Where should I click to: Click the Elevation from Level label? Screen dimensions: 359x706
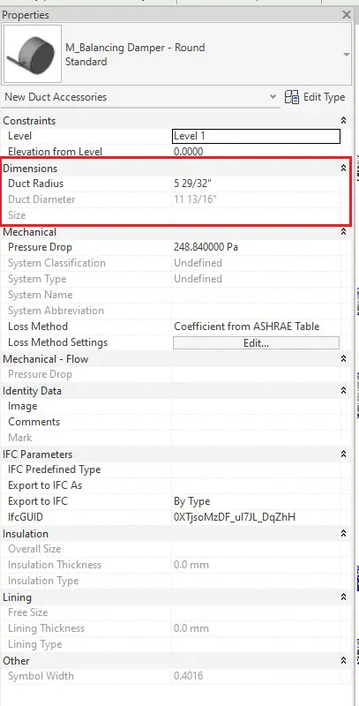pos(55,152)
